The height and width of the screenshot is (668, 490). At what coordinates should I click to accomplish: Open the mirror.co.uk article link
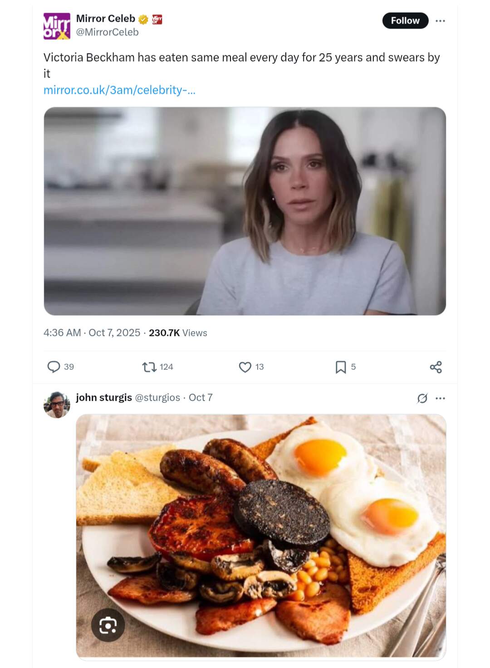pos(119,90)
